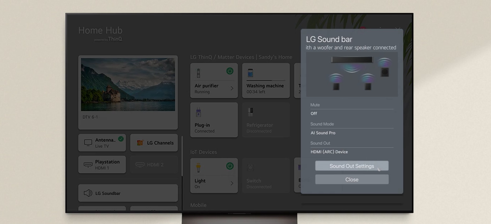Expand the Air purifier card chevron
The height and width of the screenshot is (224, 491).
point(232,88)
